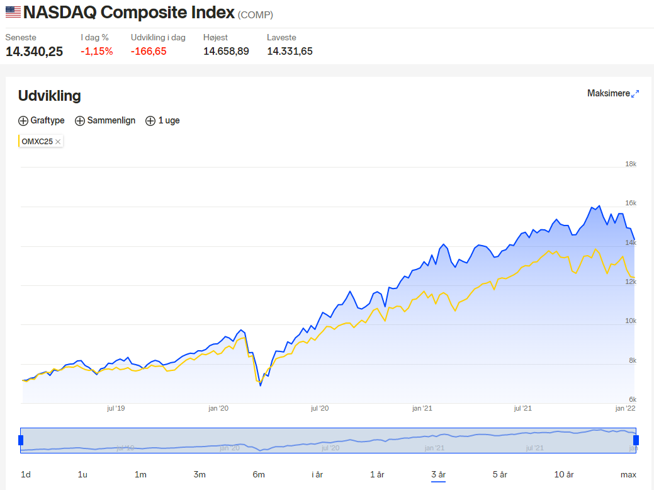Select the 1d time range
This screenshot has height=490, width=654.
pyautogui.click(x=26, y=474)
